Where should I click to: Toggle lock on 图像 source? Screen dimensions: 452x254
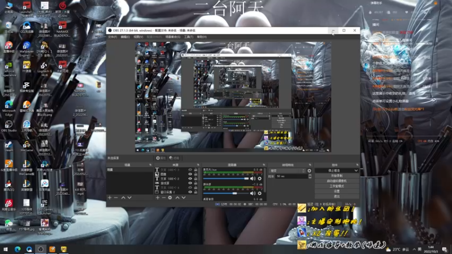pyautogui.click(x=195, y=174)
